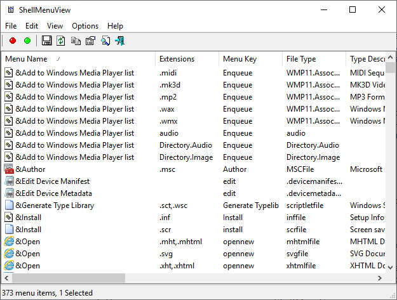This screenshot has width=397, height=300.
Task: Open the Options menu
Action: (x=85, y=26)
